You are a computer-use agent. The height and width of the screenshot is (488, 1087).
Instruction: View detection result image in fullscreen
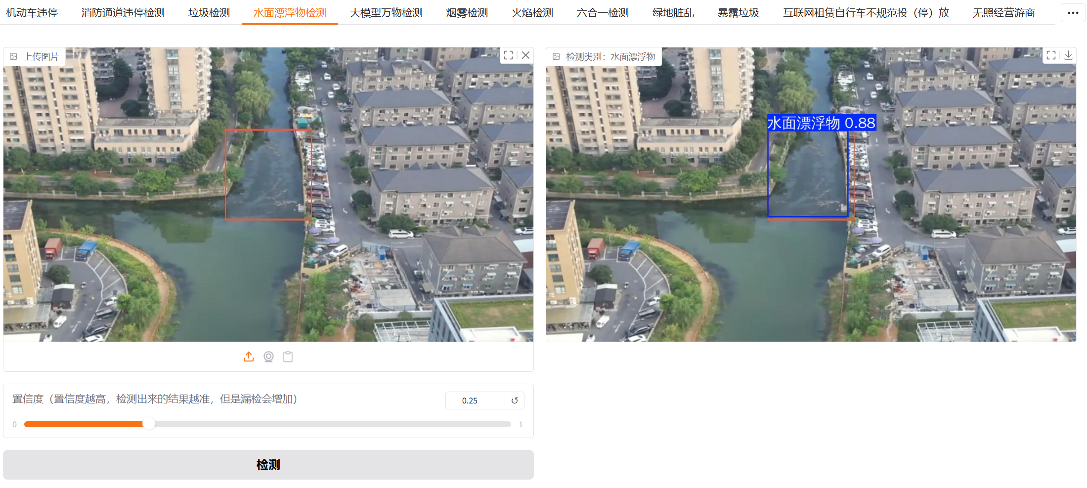click(1051, 55)
